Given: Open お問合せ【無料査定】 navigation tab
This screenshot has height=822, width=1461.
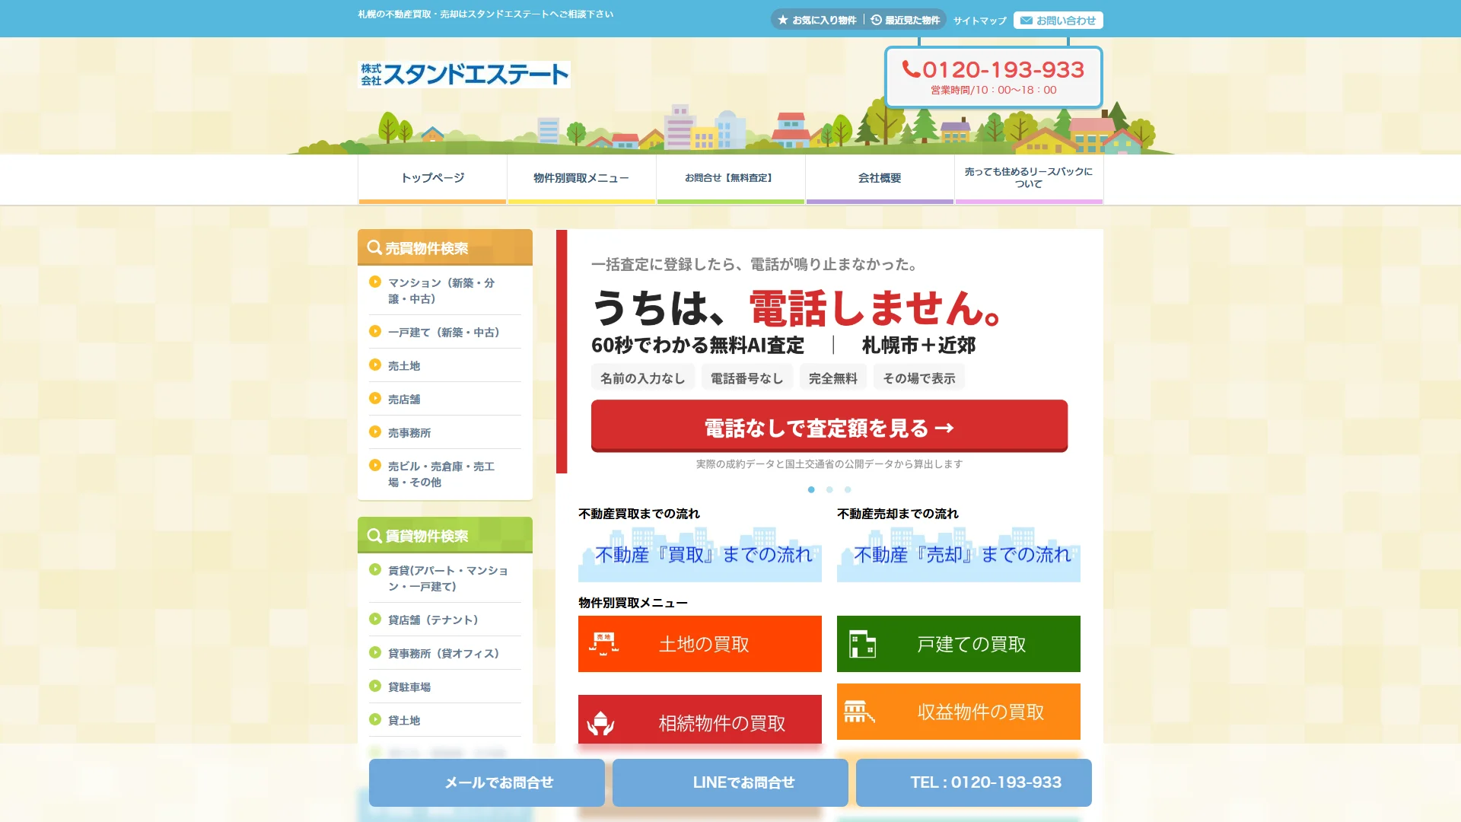Looking at the screenshot, I should tap(730, 179).
